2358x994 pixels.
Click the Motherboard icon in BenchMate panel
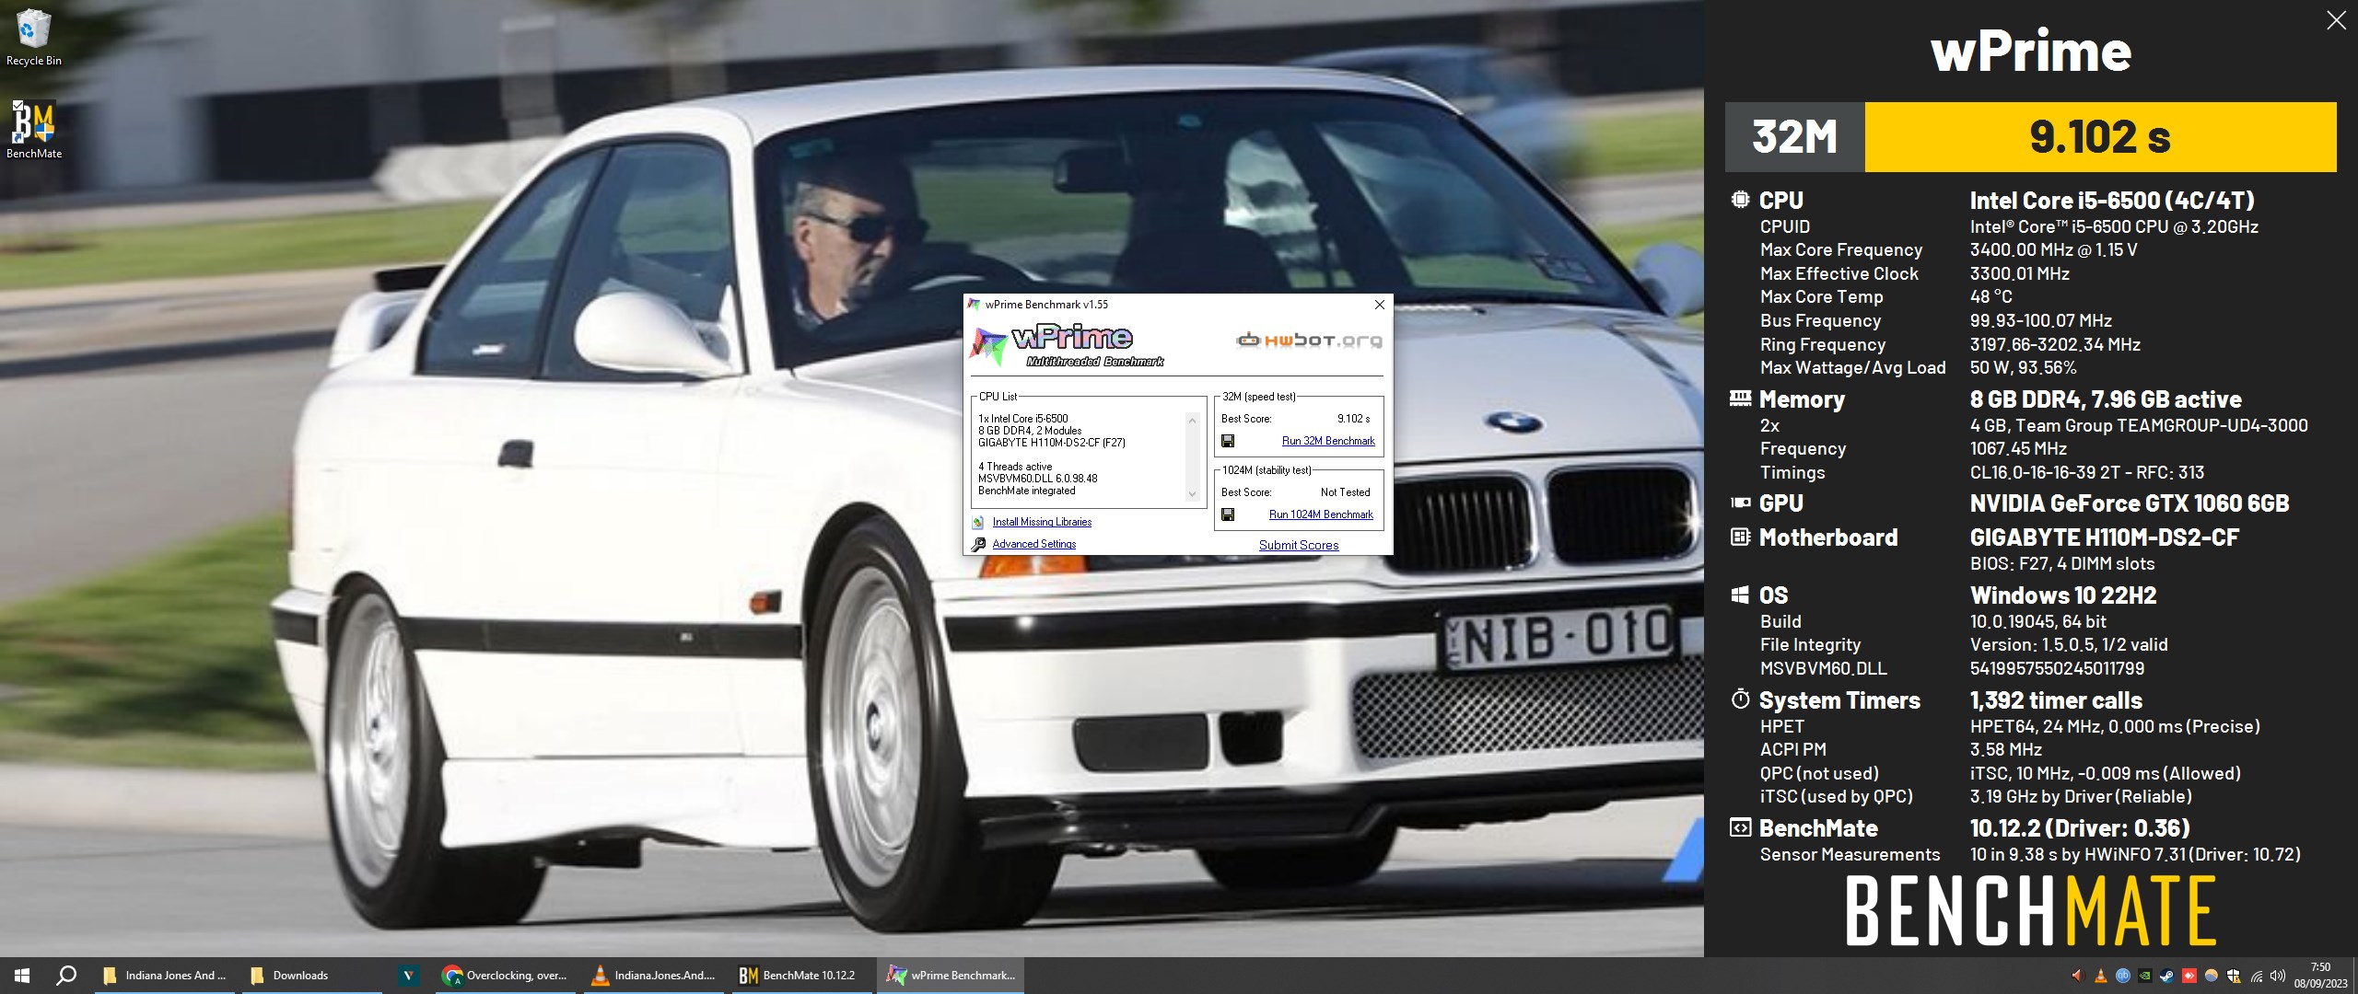pos(1740,537)
